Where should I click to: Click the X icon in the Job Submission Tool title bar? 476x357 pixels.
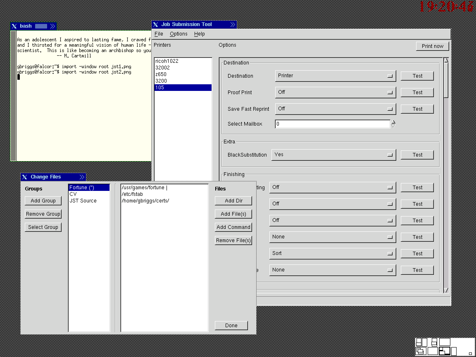point(156,24)
